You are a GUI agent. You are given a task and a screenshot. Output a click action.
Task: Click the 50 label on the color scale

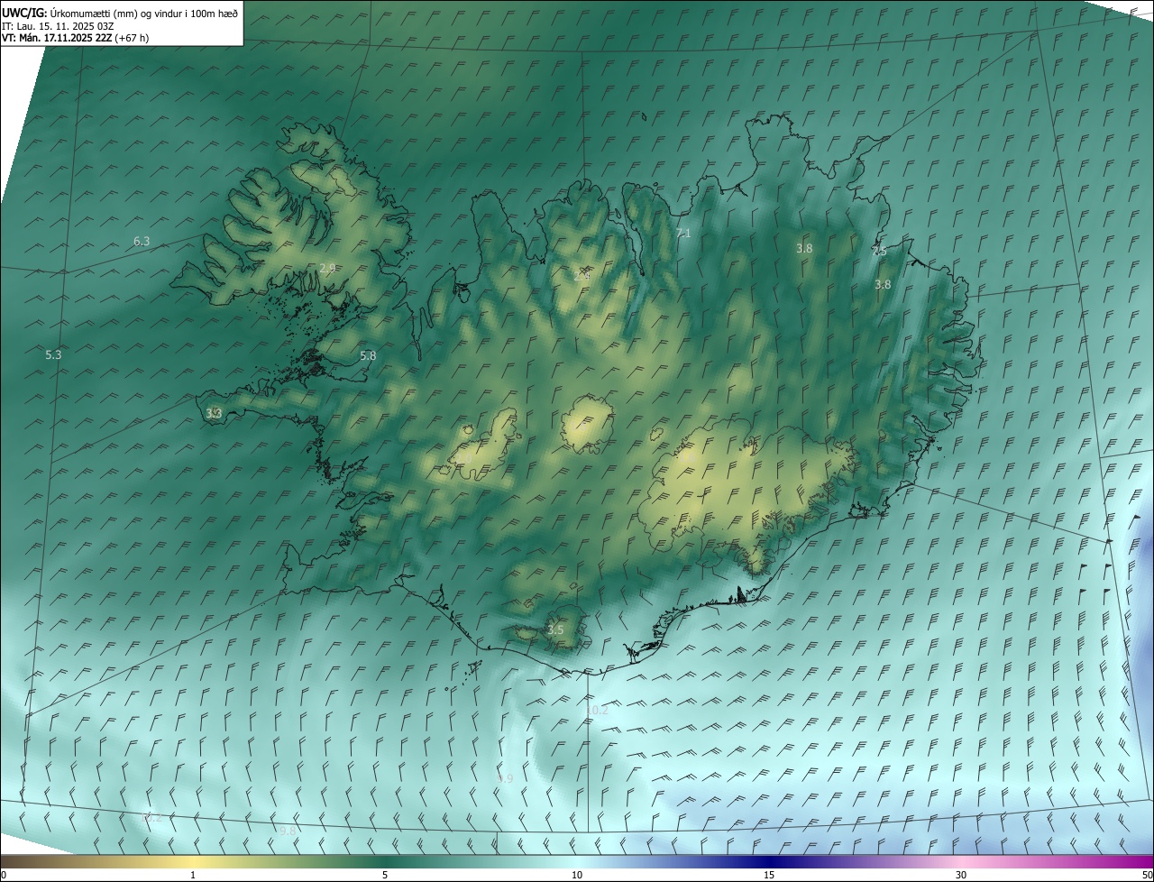(x=1146, y=875)
